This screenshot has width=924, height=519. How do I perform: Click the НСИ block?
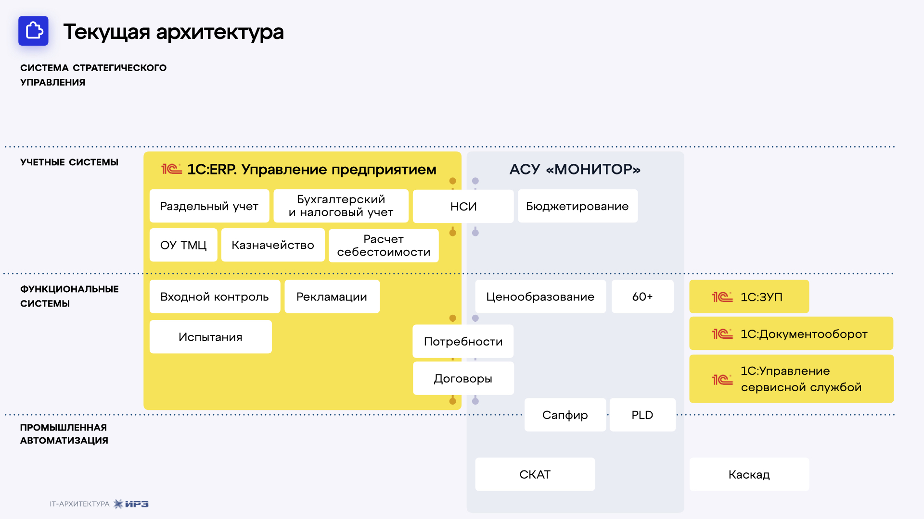click(463, 206)
